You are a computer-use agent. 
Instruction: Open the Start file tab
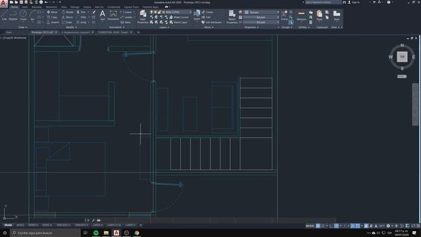click(9, 32)
